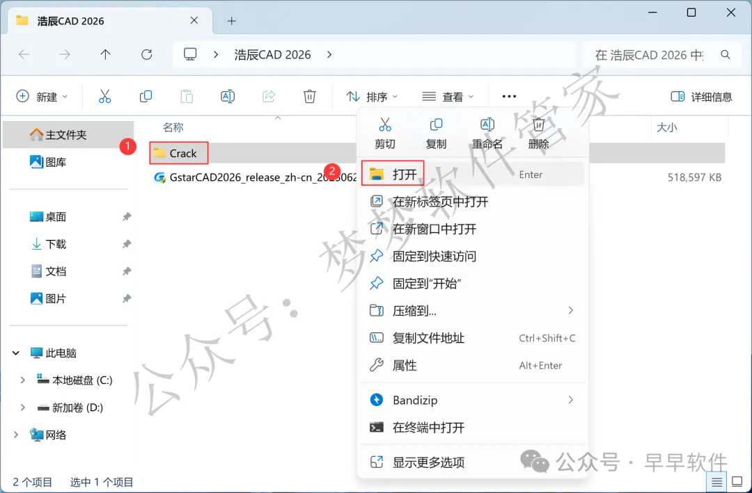Click the toolbar Paste clipboard icon

(187, 96)
